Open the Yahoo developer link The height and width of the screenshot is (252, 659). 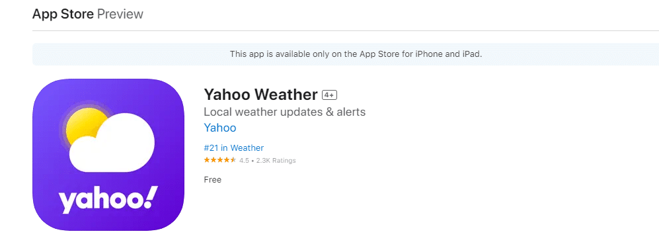click(220, 128)
